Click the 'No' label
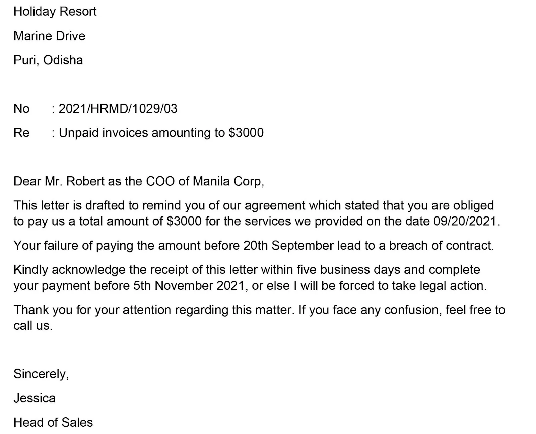The width and height of the screenshot is (536, 434). pyautogui.click(x=21, y=109)
